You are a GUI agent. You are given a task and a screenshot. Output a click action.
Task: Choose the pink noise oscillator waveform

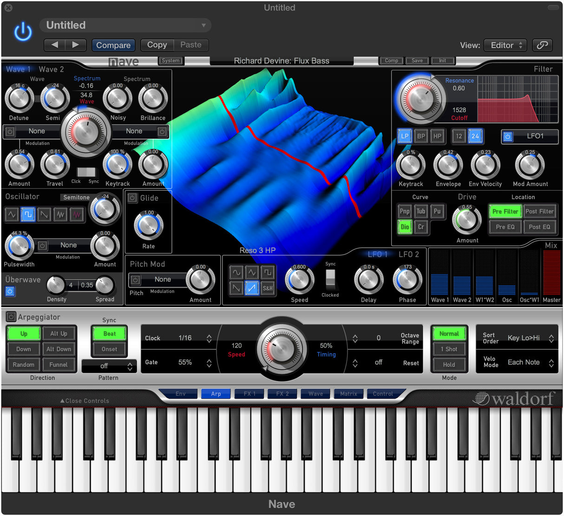coord(77,214)
